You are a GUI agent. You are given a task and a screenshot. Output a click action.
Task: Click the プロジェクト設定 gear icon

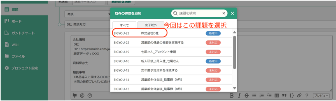click(6, 68)
